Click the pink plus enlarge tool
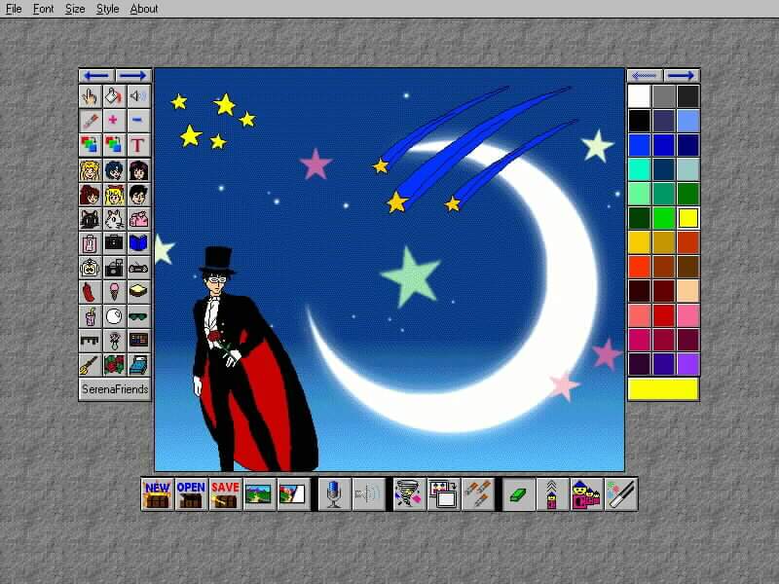The image size is (779, 584). 114,121
